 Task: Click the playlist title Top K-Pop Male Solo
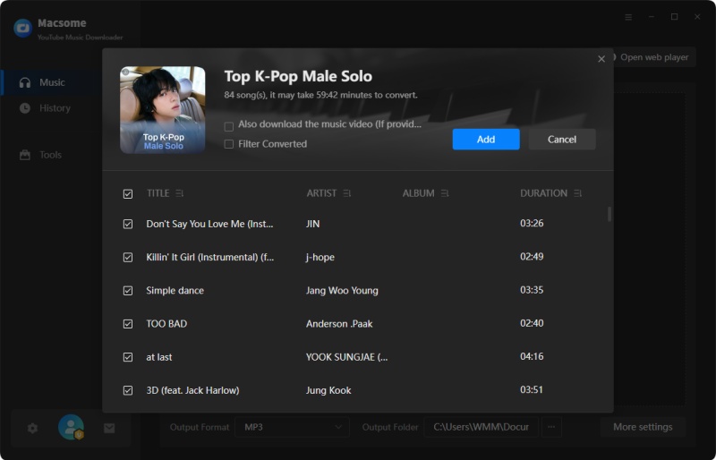tap(298, 76)
